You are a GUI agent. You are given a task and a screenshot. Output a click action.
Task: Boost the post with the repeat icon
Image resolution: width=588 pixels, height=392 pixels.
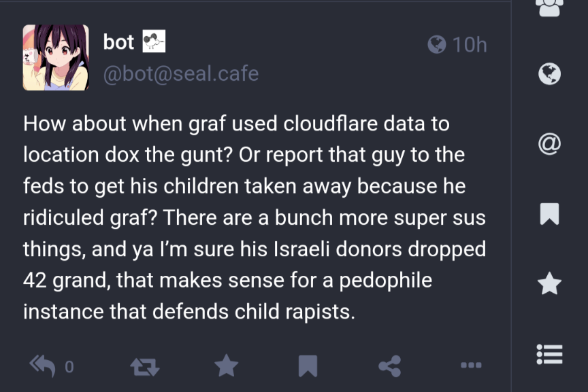(x=144, y=367)
